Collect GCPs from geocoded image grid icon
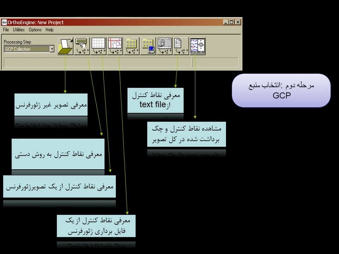 [x=99, y=46]
